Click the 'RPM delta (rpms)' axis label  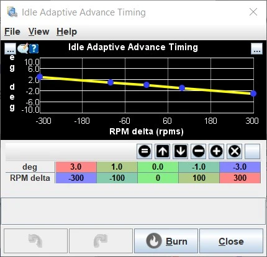point(147,131)
